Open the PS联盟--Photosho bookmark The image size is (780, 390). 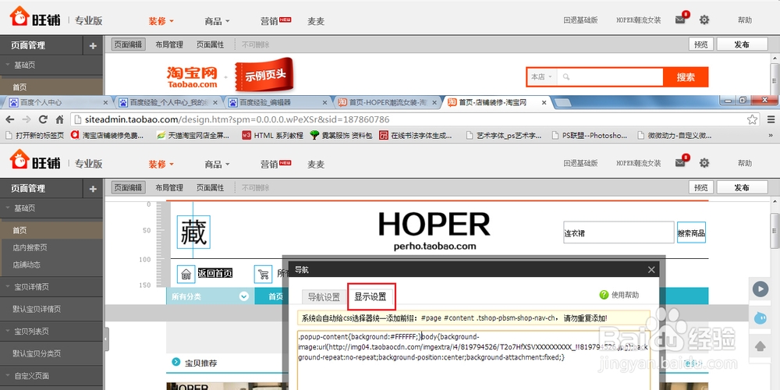(590, 135)
